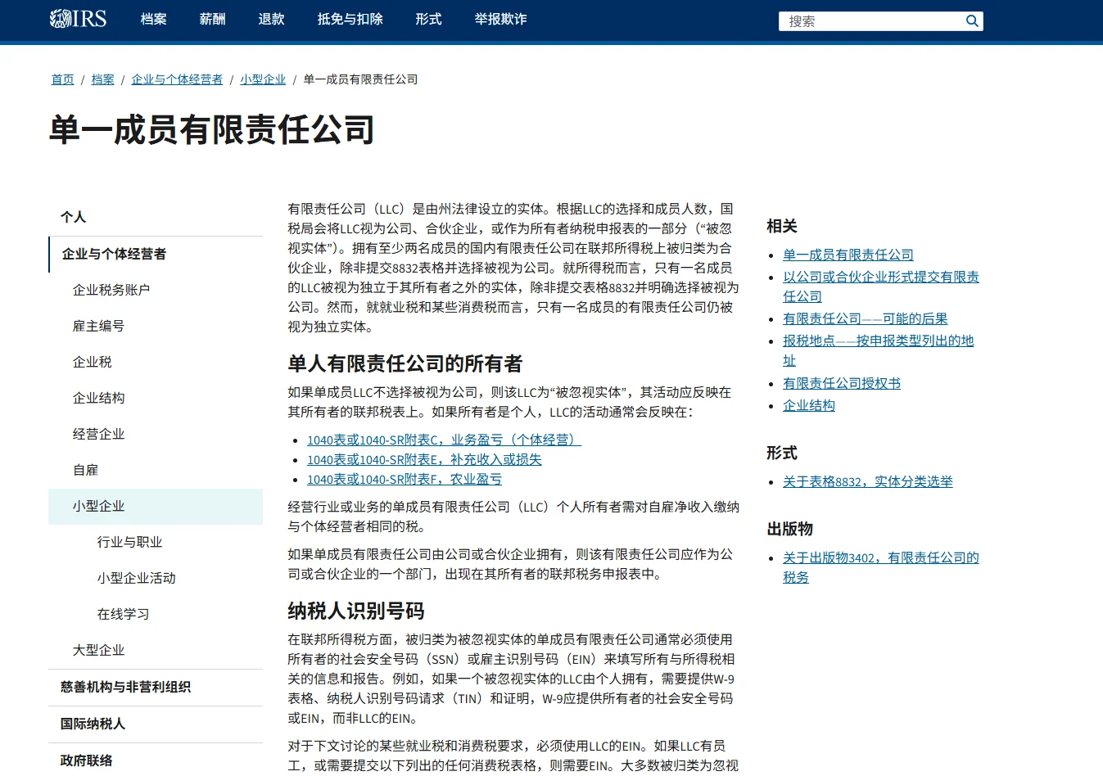The height and width of the screenshot is (776, 1103).
Task: Click the search magnifier icon
Action: pyautogui.click(x=972, y=21)
